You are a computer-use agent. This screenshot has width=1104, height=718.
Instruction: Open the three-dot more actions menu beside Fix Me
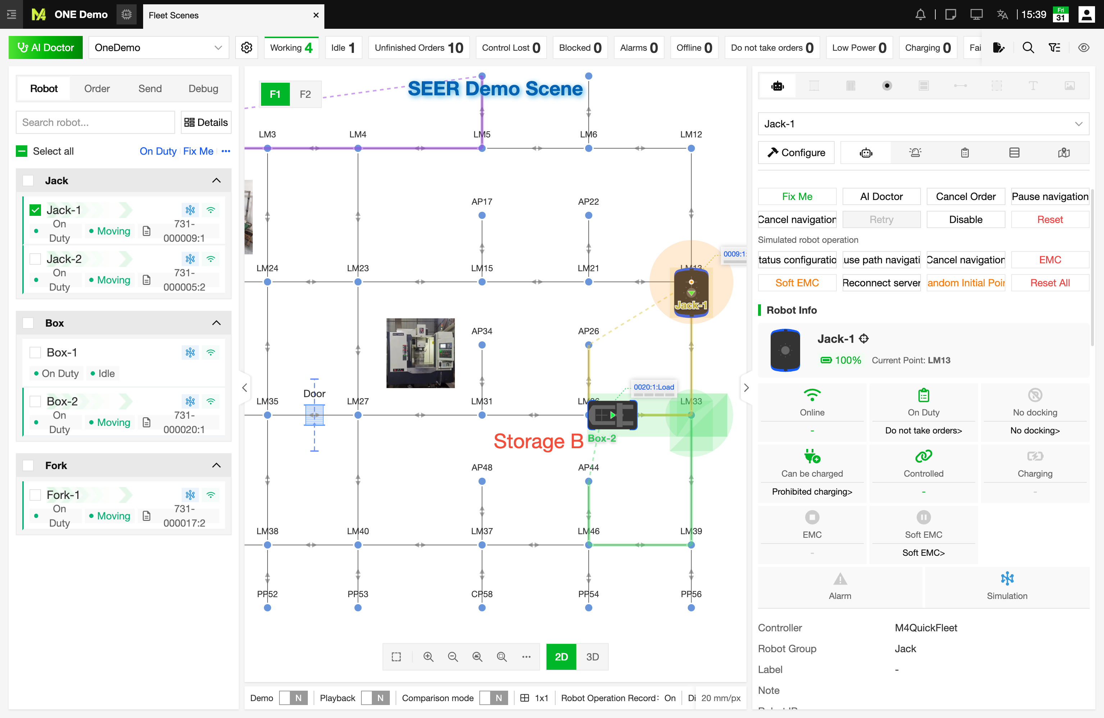click(226, 151)
